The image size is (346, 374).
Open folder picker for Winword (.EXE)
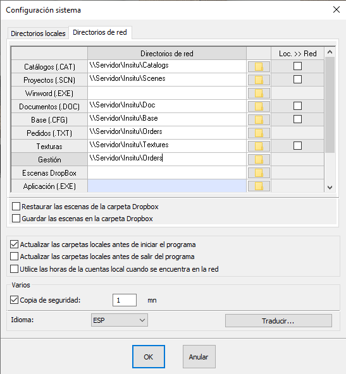click(259, 93)
